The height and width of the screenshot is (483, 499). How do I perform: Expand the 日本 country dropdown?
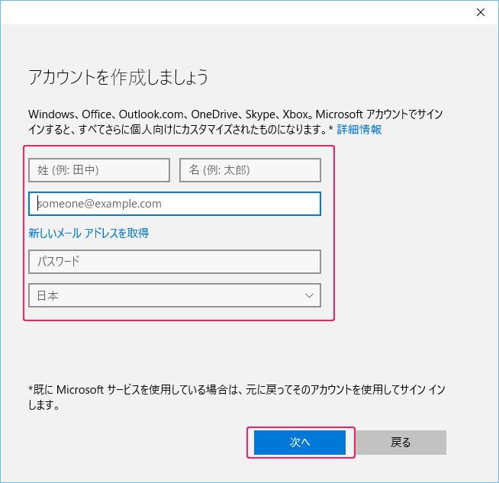tap(175, 295)
